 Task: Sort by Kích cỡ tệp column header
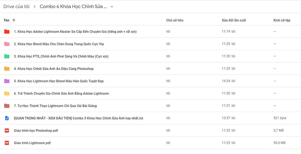[282, 20]
